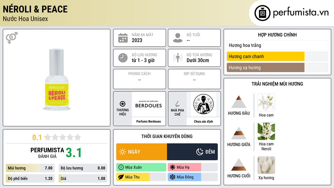Click the NÉROLI & PEACE title

click(x=35, y=9)
